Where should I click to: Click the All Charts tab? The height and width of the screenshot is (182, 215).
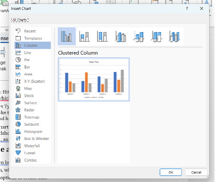pyautogui.click(x=20, y=20)
